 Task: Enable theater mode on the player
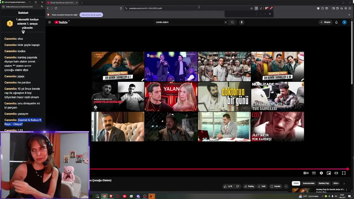(336, 173)
